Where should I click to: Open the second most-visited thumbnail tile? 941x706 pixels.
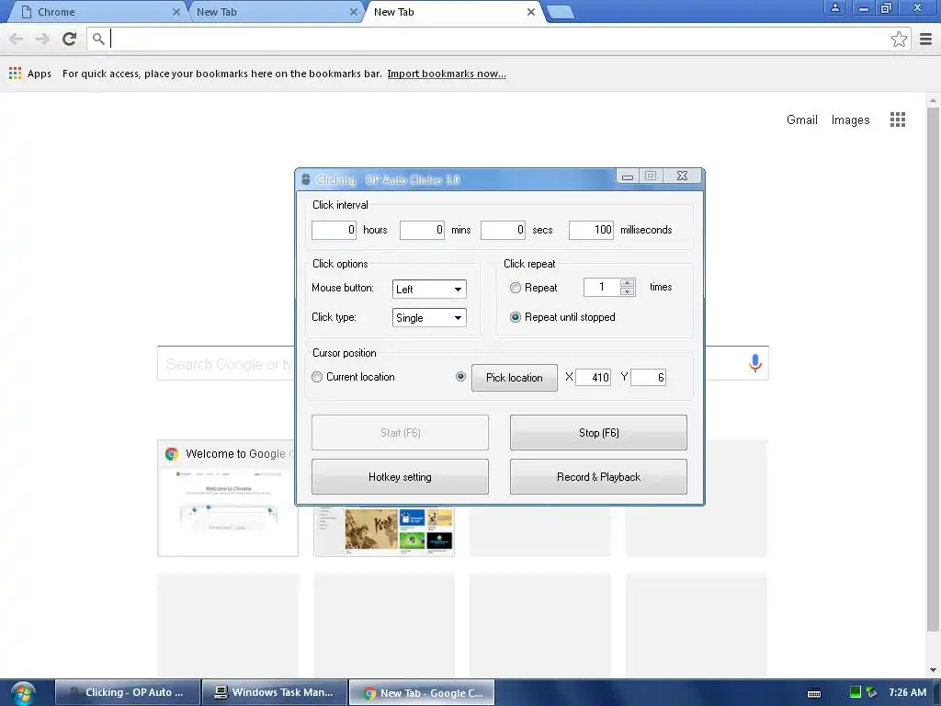[384, 531]
